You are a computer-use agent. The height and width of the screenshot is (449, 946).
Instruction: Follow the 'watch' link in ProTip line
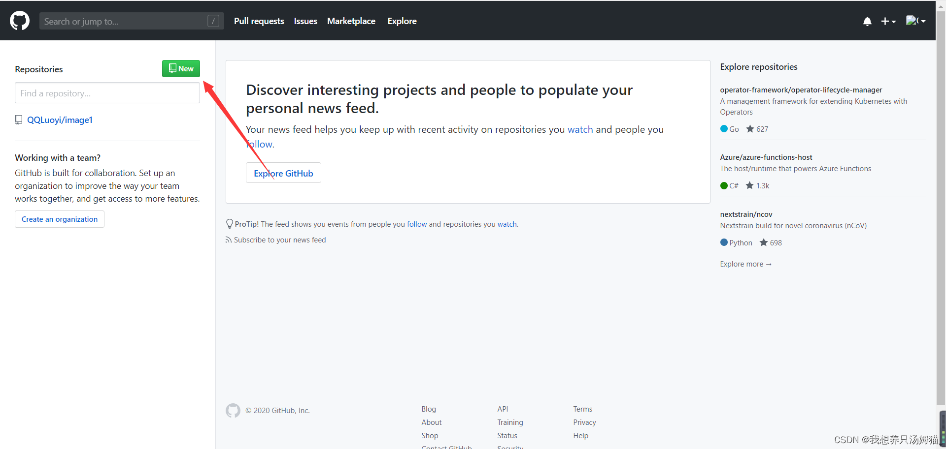[x=507, y=224]
